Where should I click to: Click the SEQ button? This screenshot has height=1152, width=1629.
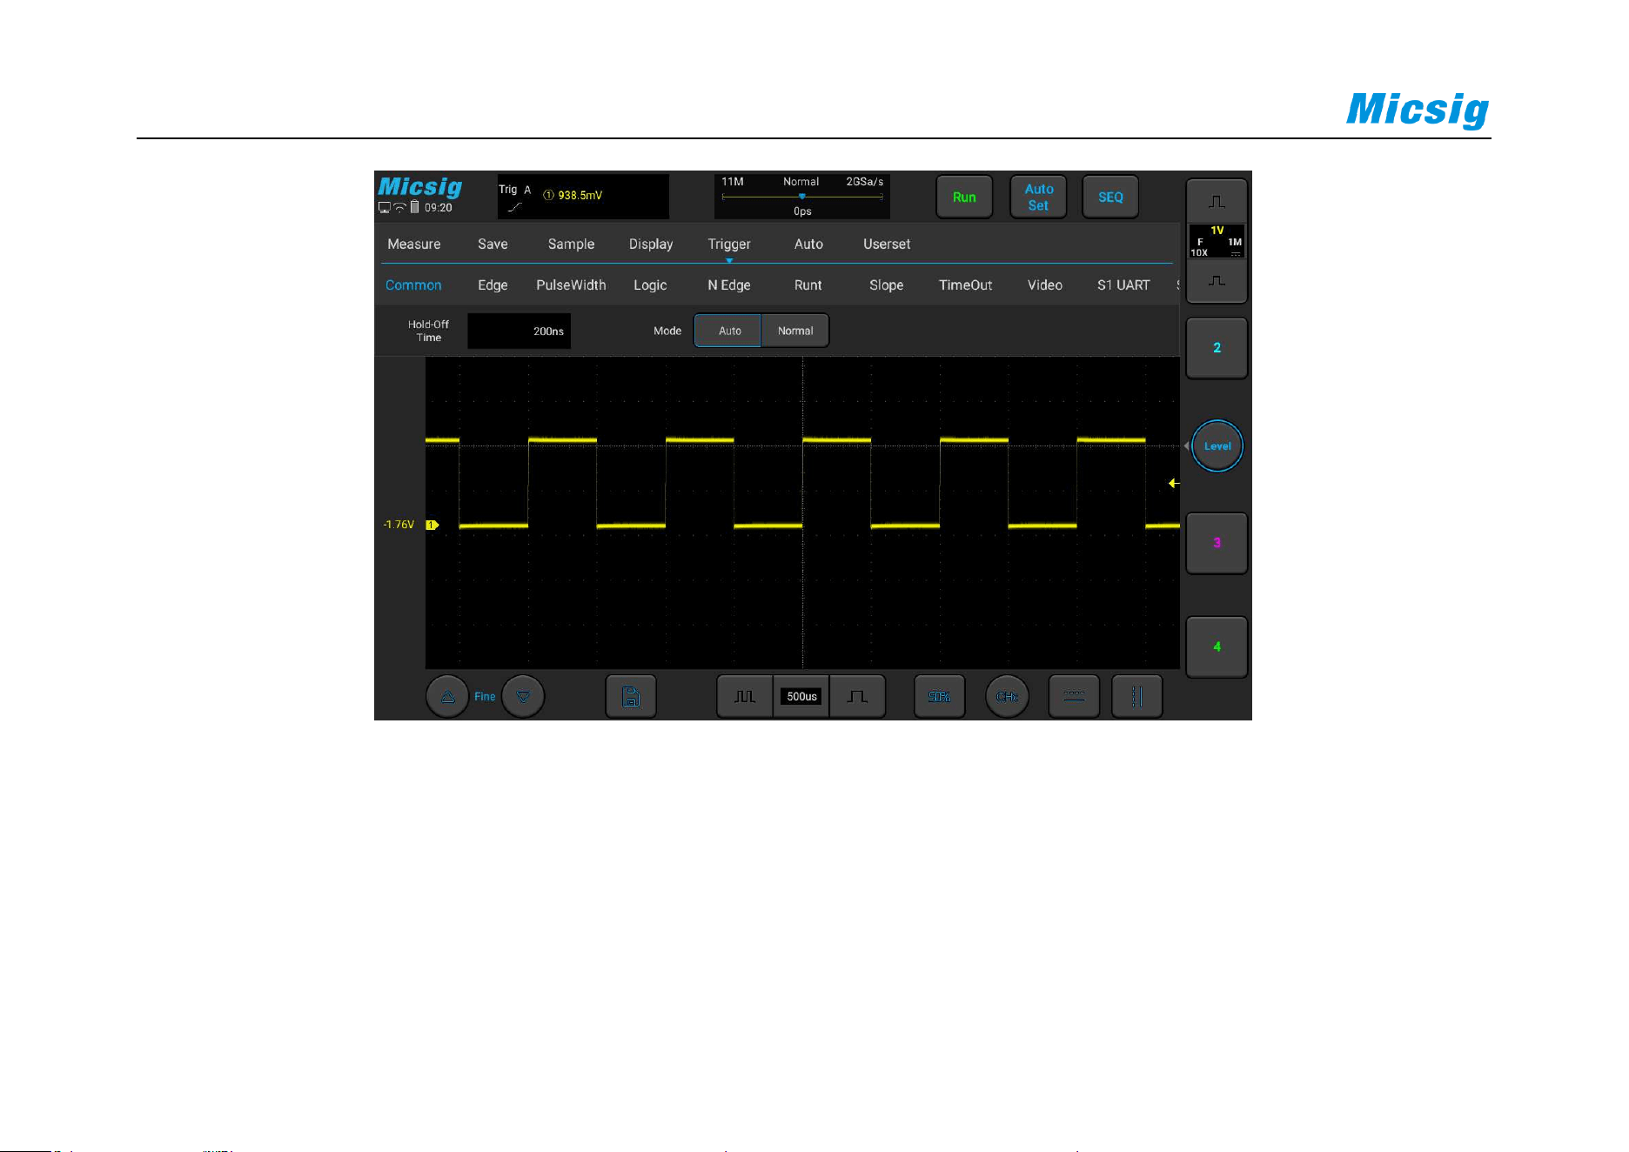[x=1110, y=198]
